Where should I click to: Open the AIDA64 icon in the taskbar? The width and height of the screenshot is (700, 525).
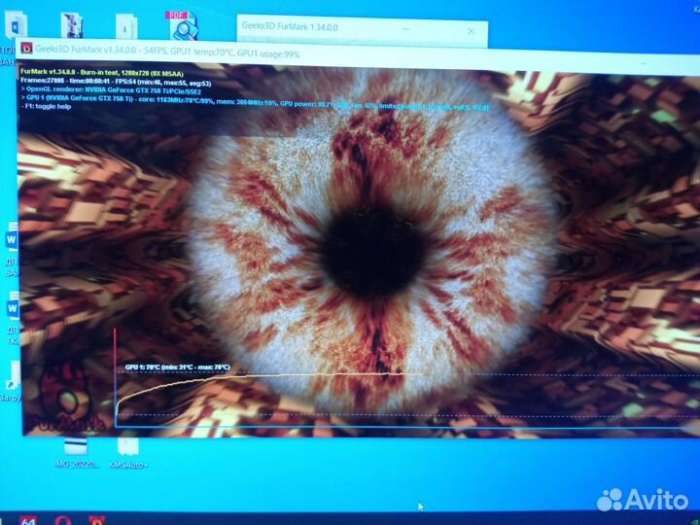[26, 518]
